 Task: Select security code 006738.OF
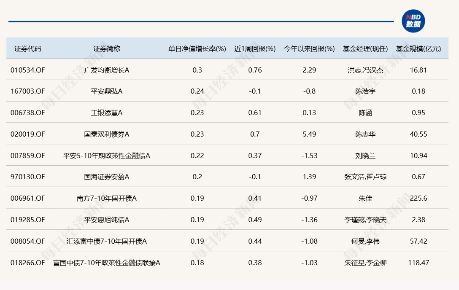point(27,113)
